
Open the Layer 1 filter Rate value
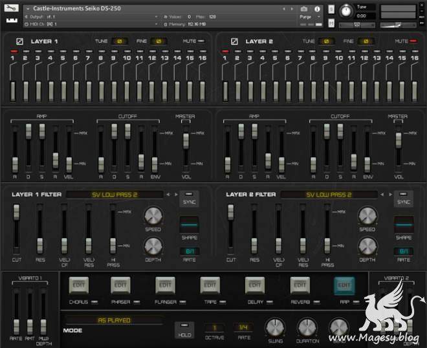pos(190,251)
